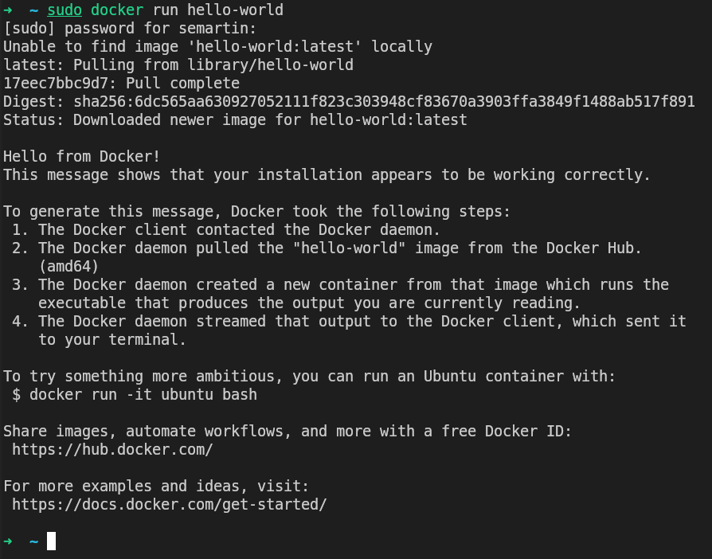This screenshot has height=559, width=712.
Task: Click the "Hello from Docker!" line
Action: click(x=82, y=157)
